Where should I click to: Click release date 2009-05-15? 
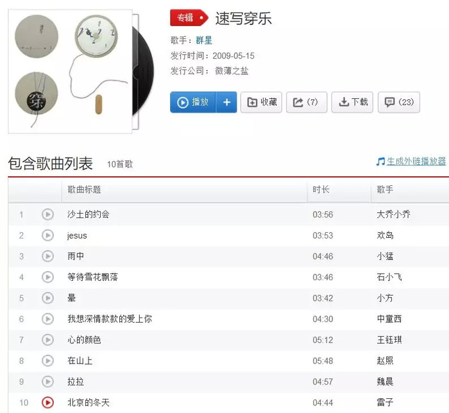pyautogui.click(x=233, y=56)
